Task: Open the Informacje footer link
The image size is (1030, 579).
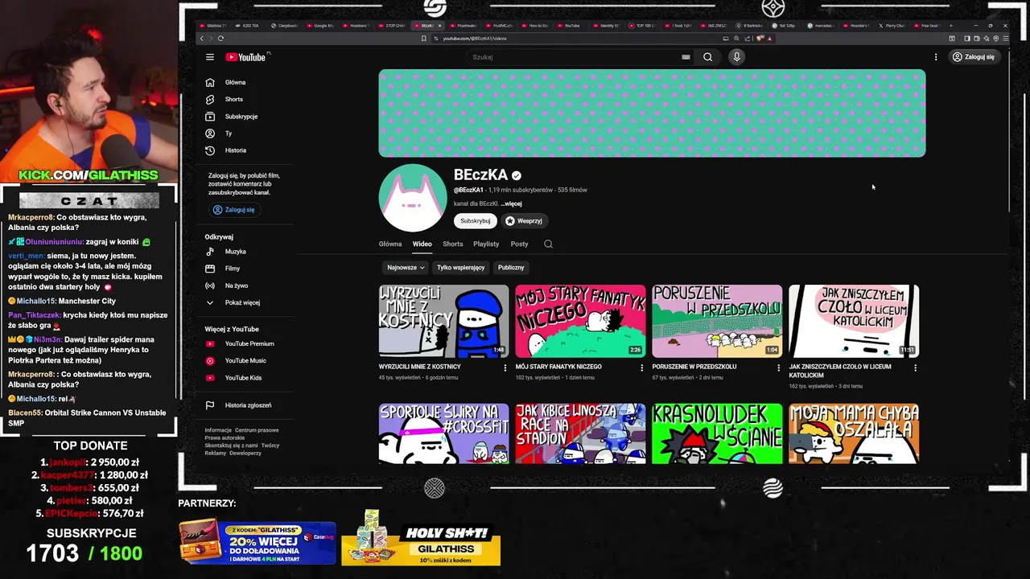Action: click(218, 430)
